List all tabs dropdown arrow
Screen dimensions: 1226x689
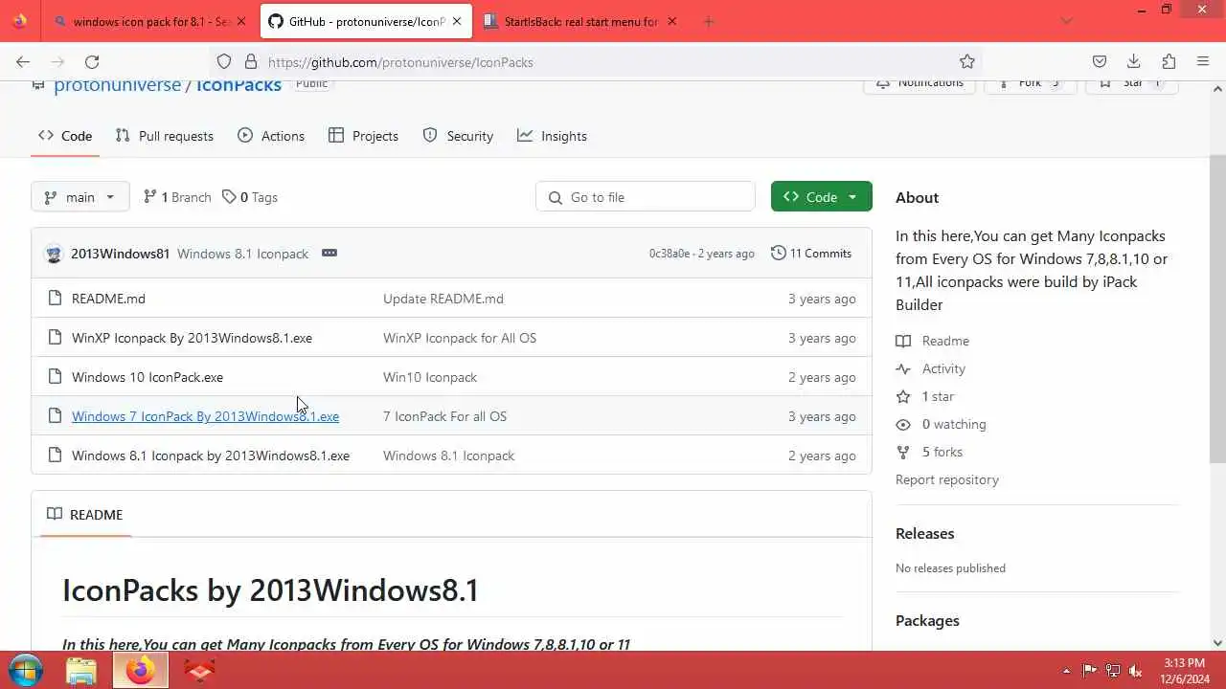[x=1067, y=21]
